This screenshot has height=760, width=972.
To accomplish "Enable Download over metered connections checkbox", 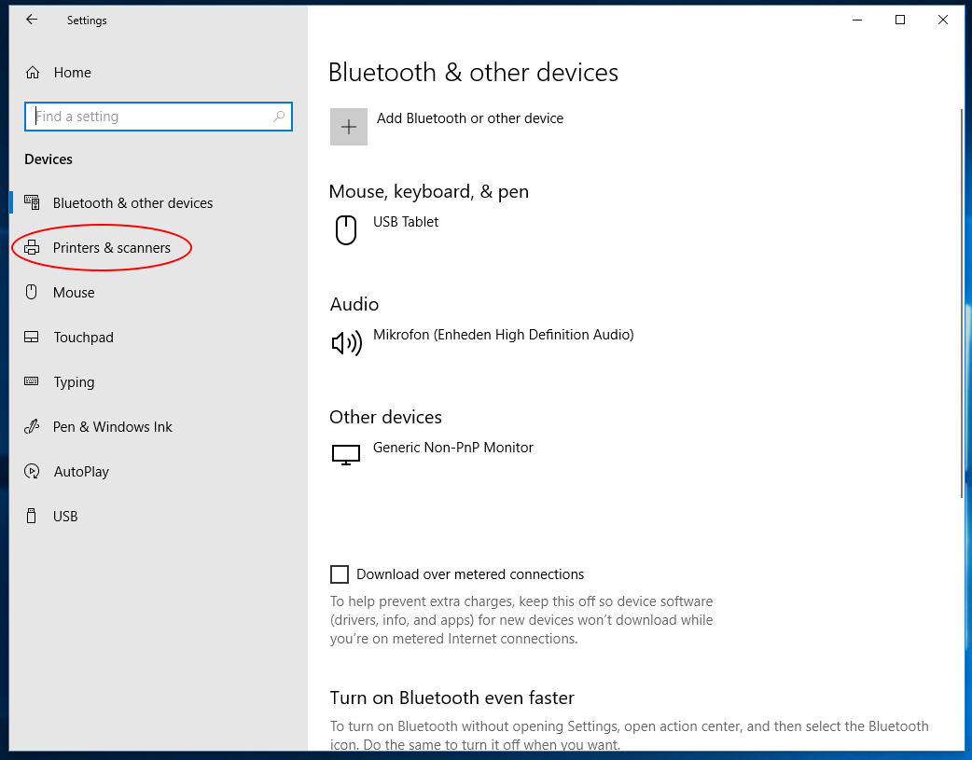I will click(340, 574).
